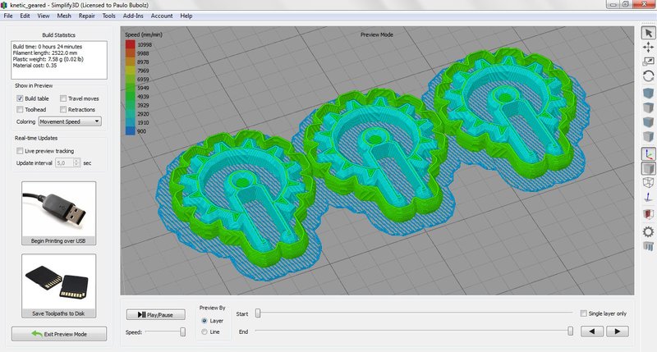This screenshot has width=657, height=352.
Task: Open the cross section view tool
Action: coord(648,214)
